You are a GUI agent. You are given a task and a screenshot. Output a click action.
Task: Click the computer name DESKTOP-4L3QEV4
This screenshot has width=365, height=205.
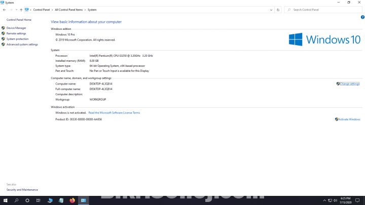coord(101,84)
